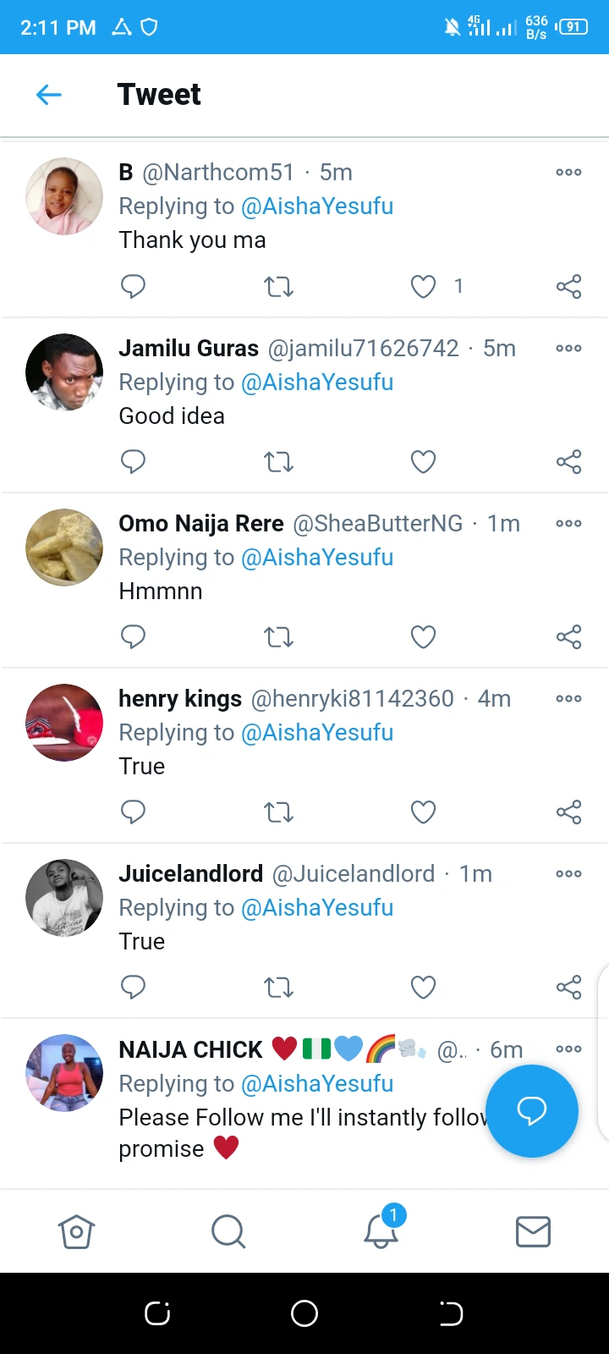
Task: Like B's 'Thank you ma' tweet
Action: [x=423, y=287]
